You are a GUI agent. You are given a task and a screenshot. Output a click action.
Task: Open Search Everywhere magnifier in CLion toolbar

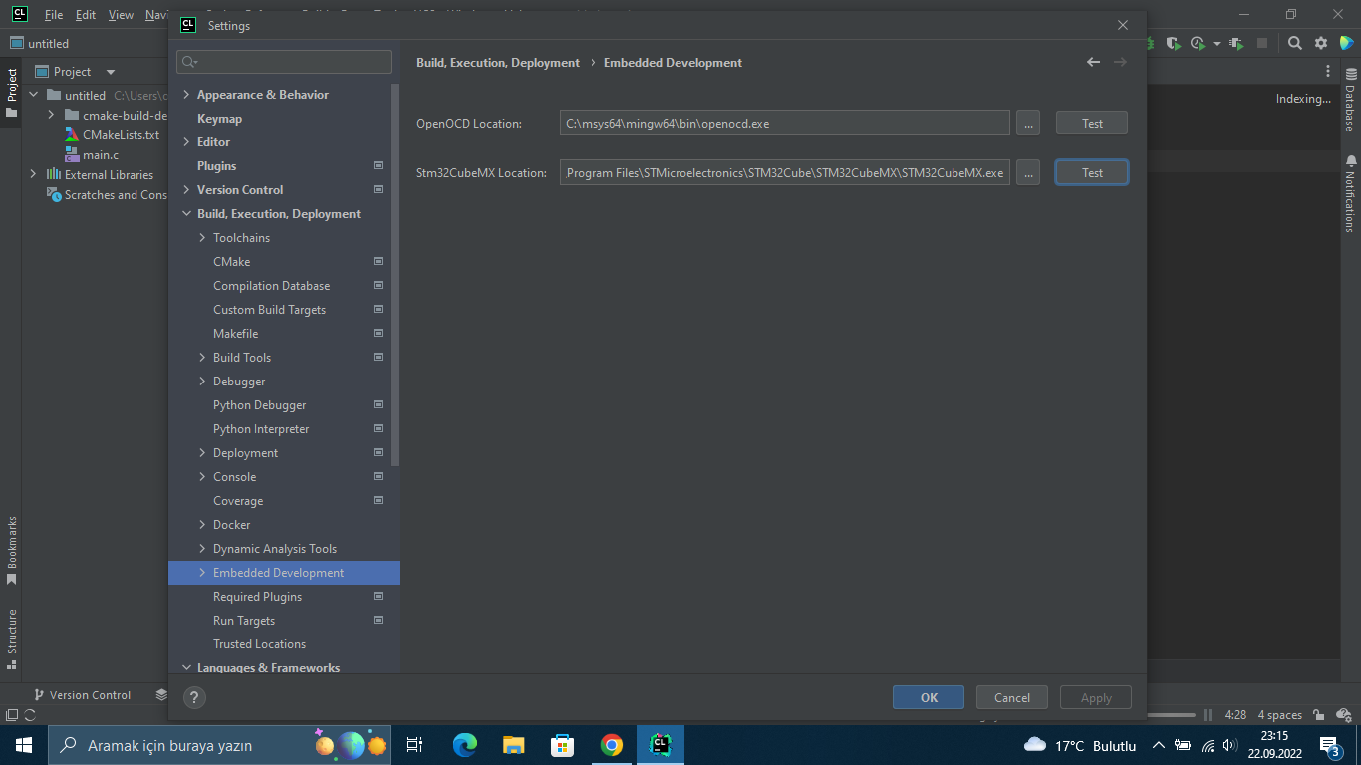pos(1295,43)
